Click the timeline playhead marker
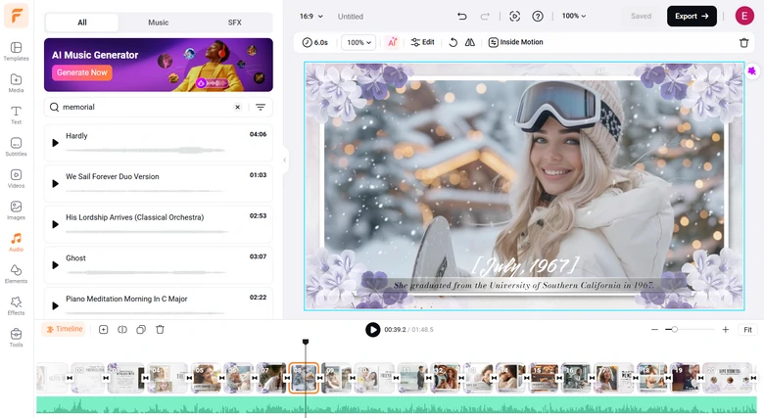 pyautogui.click(x=306, y=342)
